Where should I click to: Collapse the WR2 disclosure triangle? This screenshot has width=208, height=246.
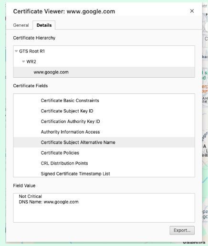(23, 61)
